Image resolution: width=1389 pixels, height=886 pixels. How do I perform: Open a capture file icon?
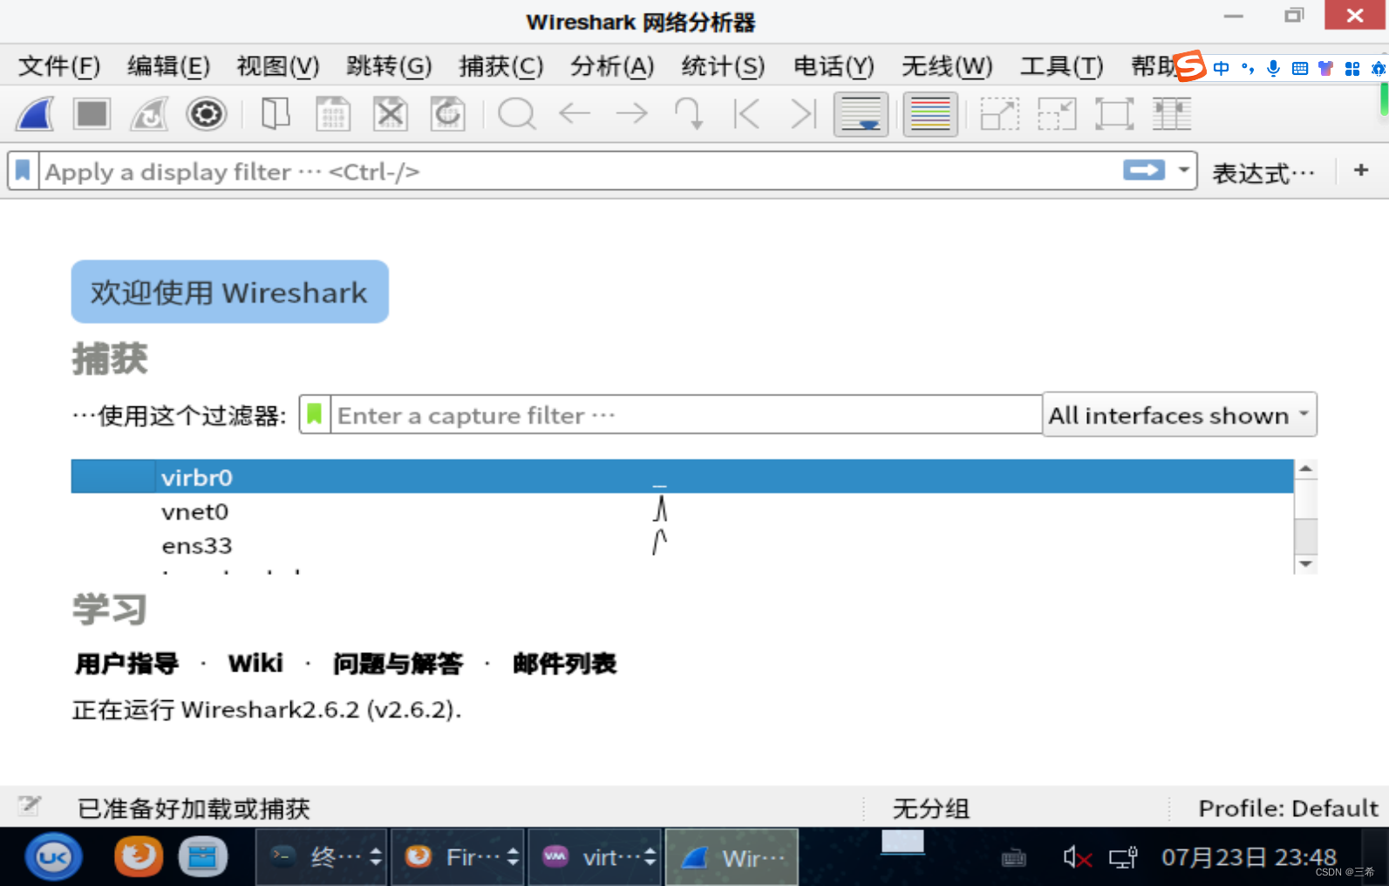(x=276, y=114)
